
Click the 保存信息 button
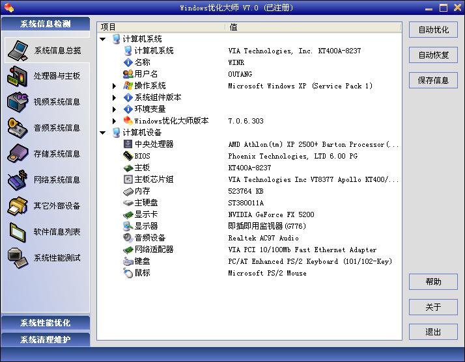tap(433, 81)
